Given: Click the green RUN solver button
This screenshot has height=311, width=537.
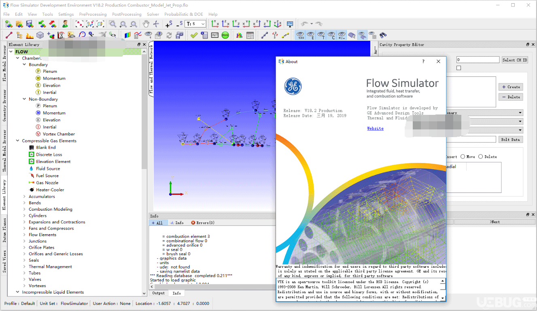Looking at the screenshot, I should 225,35.
